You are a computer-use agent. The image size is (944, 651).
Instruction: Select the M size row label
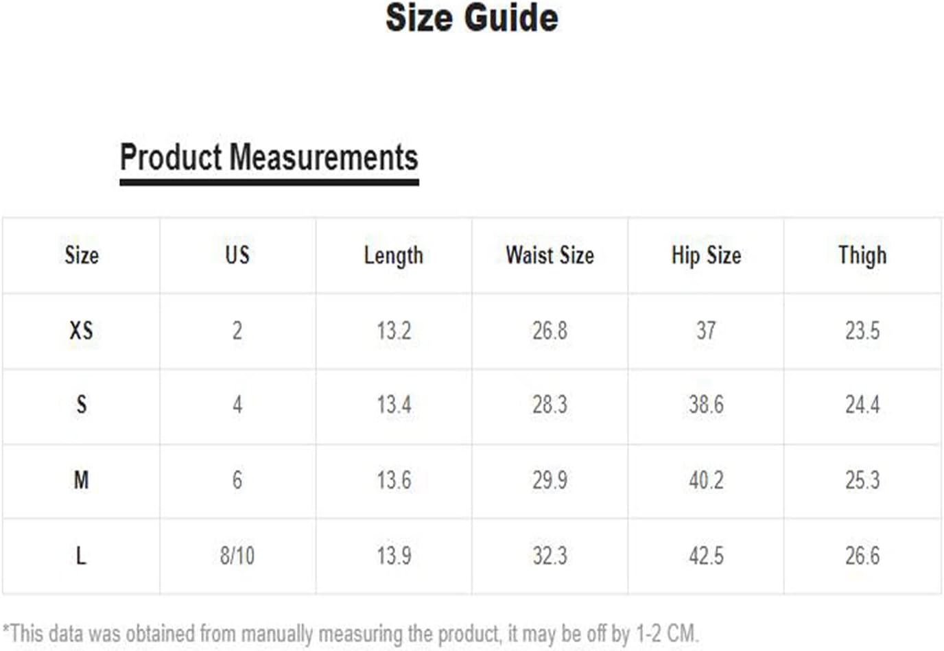tap(81, 480)
